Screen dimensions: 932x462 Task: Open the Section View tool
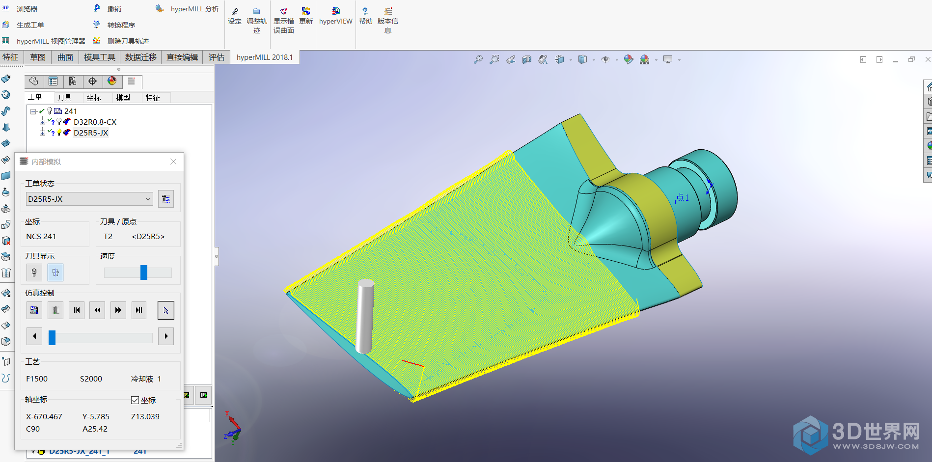click(527, 59)
